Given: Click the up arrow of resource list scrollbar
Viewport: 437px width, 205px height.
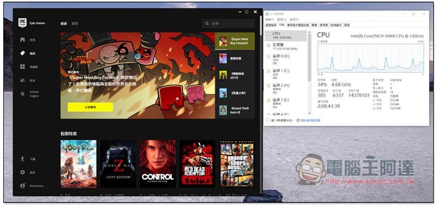Looking at the screenshot, I should click(x=309, y=32).
